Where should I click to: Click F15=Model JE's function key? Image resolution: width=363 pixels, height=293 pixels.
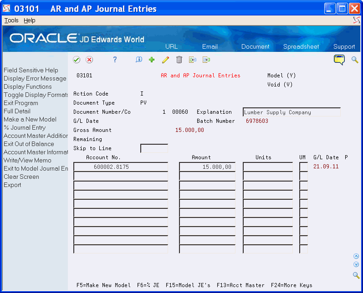point(188,285)
